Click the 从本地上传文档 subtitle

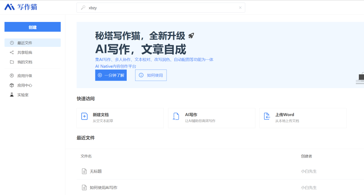click(287, 121)
